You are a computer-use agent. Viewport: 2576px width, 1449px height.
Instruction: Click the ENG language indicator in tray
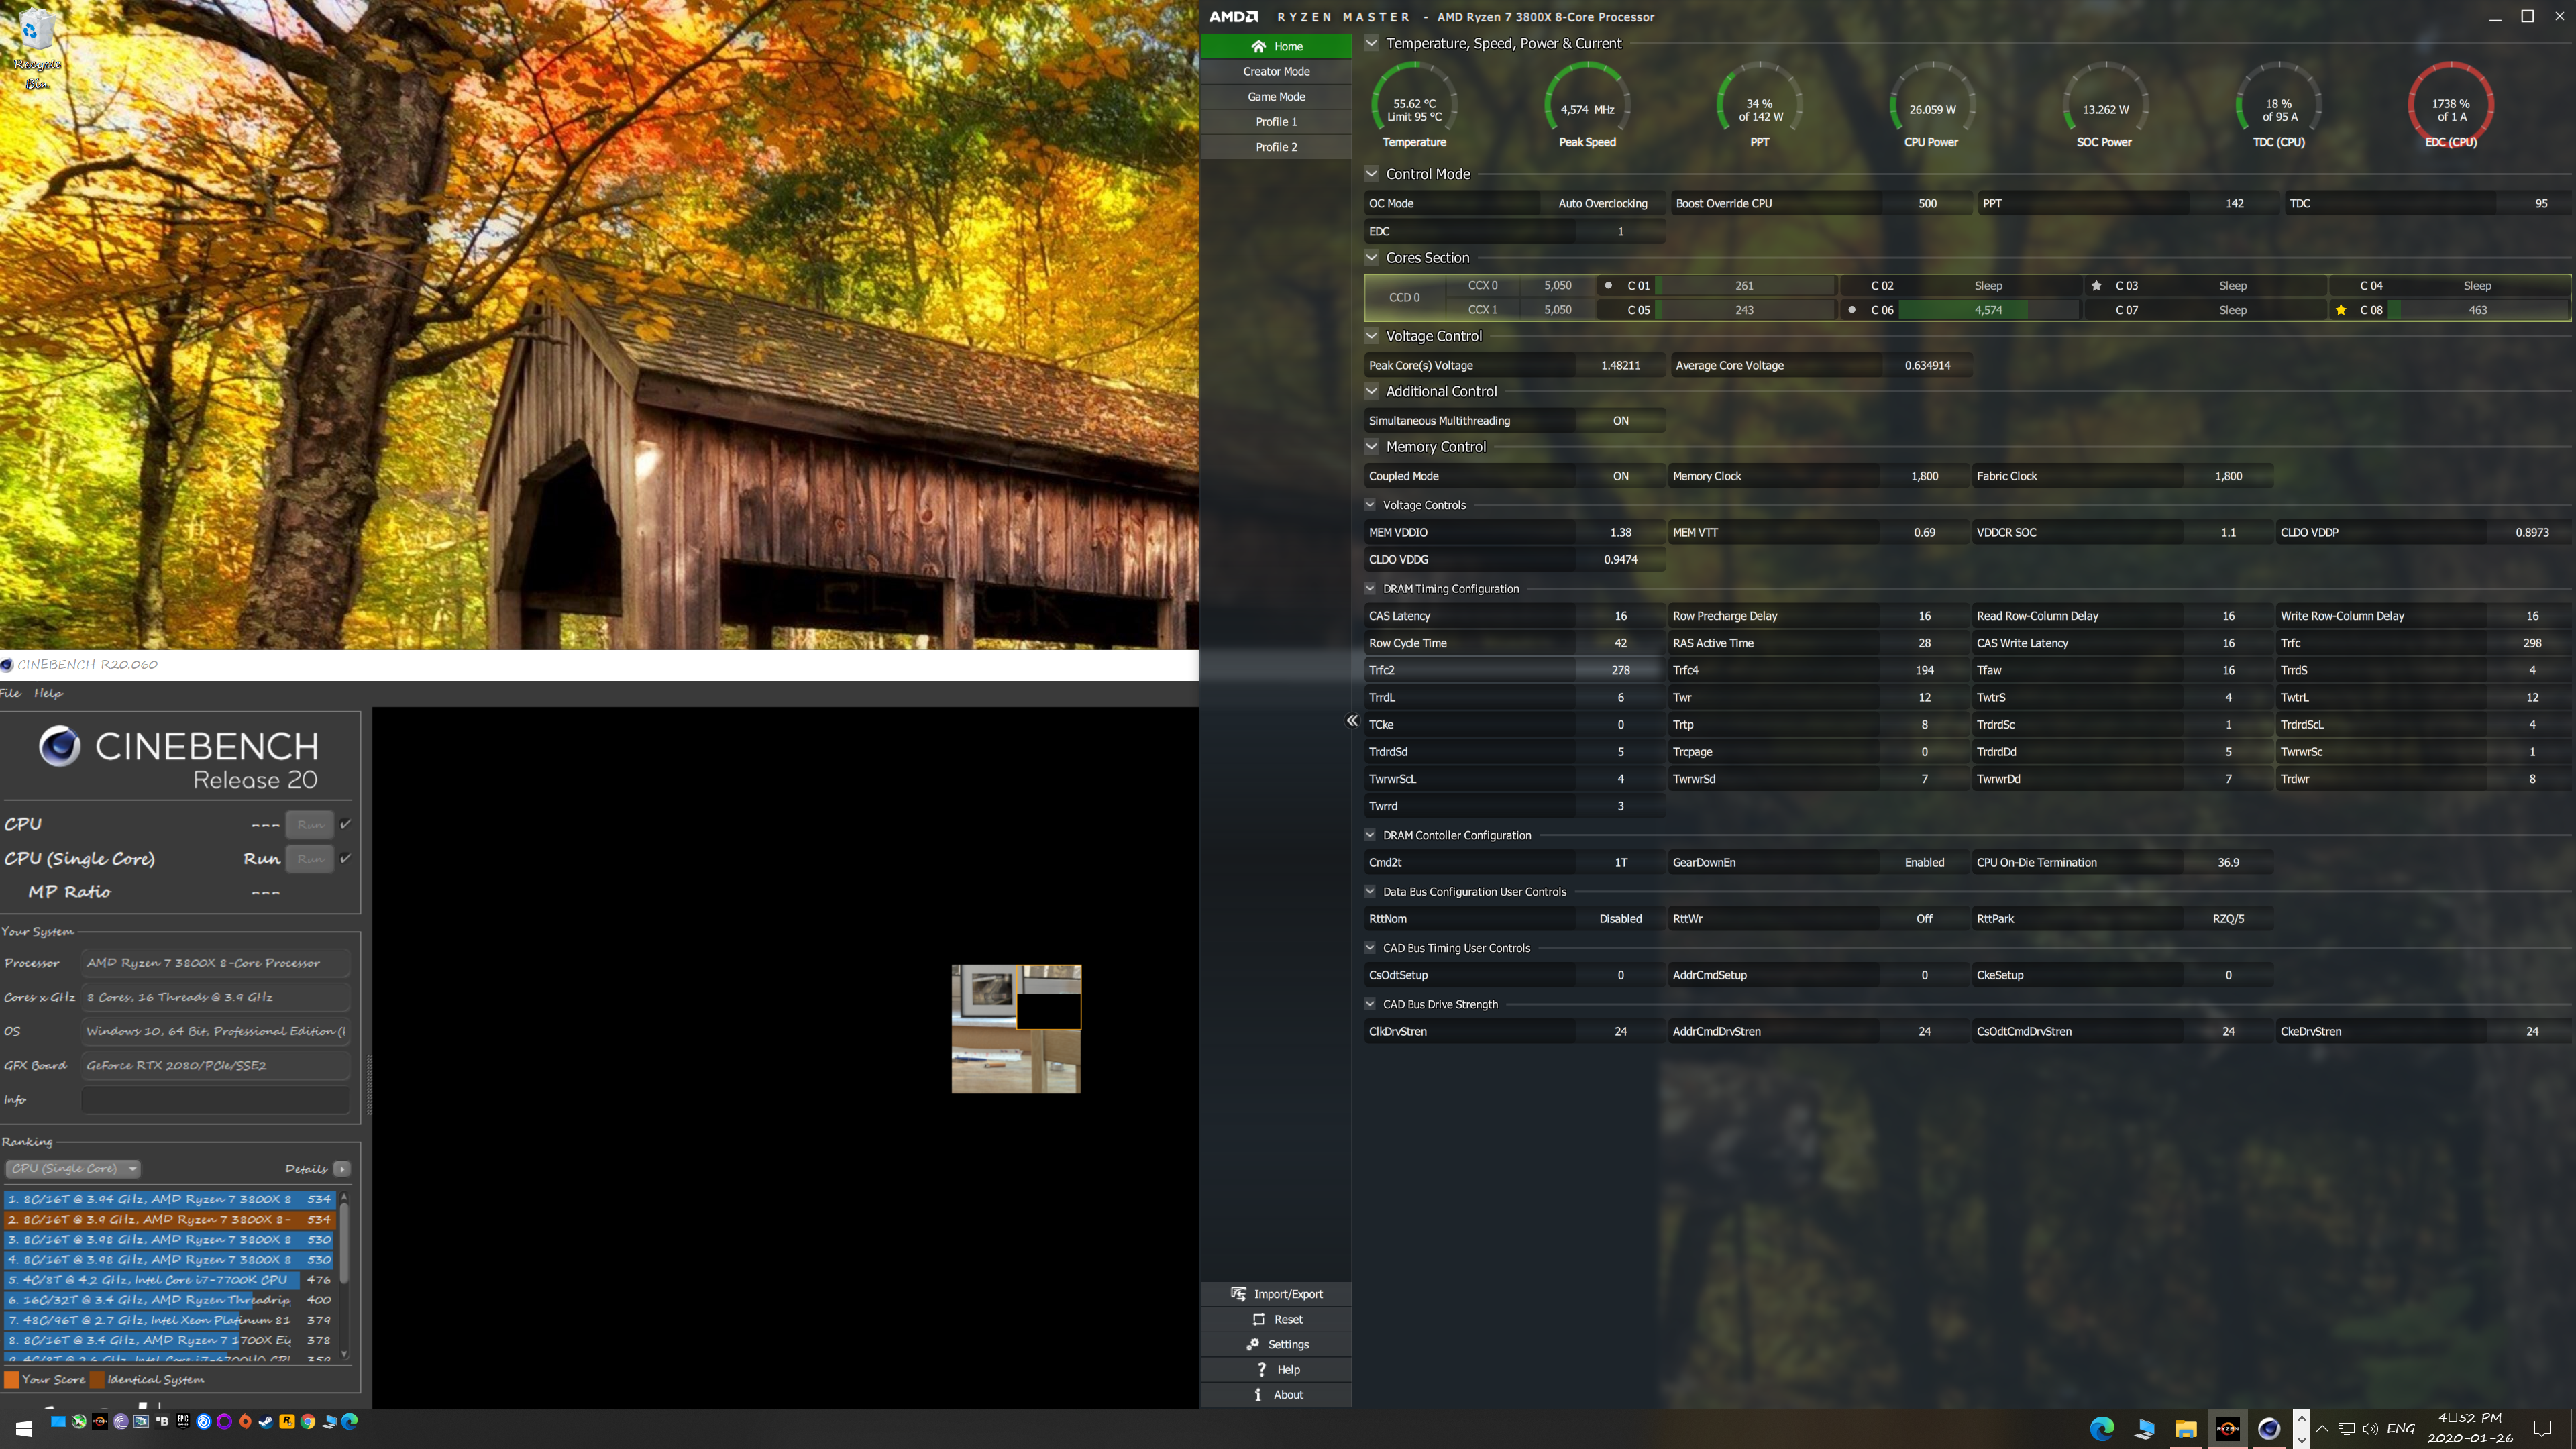coord(2400,1429)
